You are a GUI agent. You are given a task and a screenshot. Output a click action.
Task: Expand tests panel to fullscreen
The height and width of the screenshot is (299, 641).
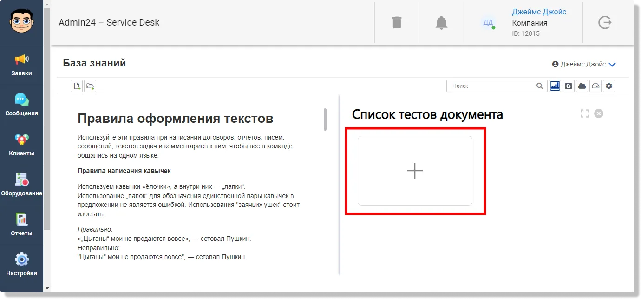point(585,113)
